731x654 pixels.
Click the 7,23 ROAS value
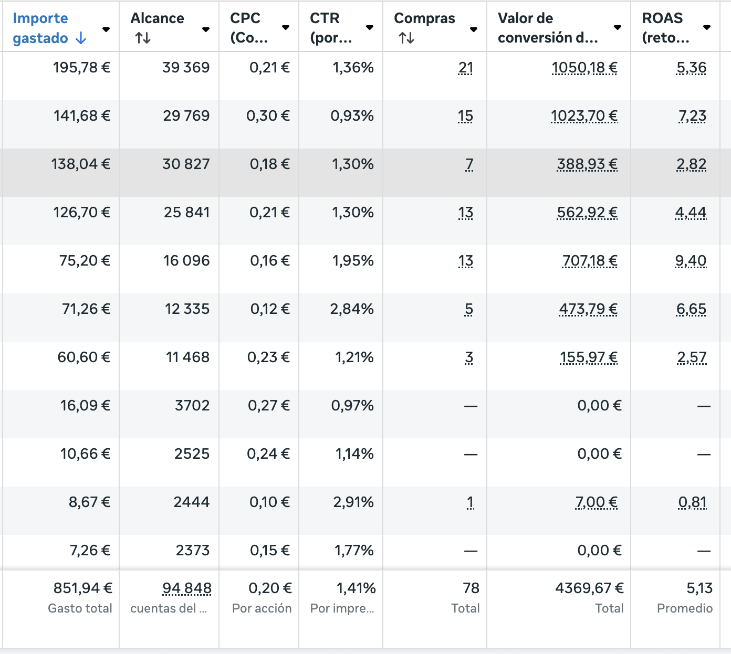click(x=692, y=116)
